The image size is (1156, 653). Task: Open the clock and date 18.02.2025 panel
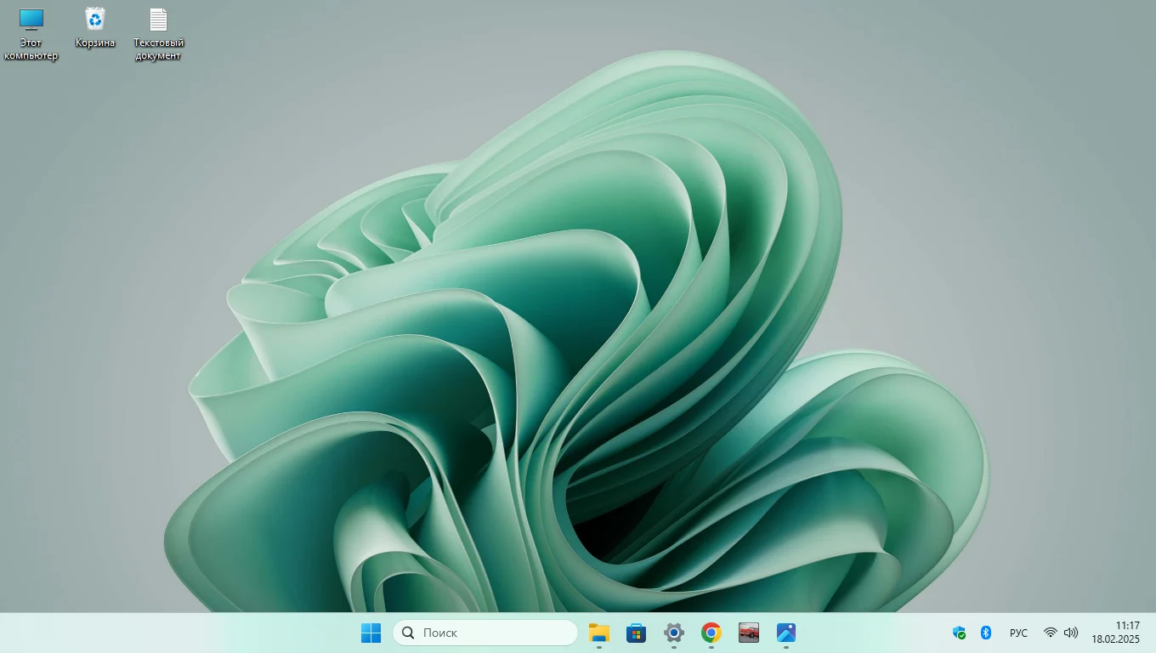coord(1116,633)
